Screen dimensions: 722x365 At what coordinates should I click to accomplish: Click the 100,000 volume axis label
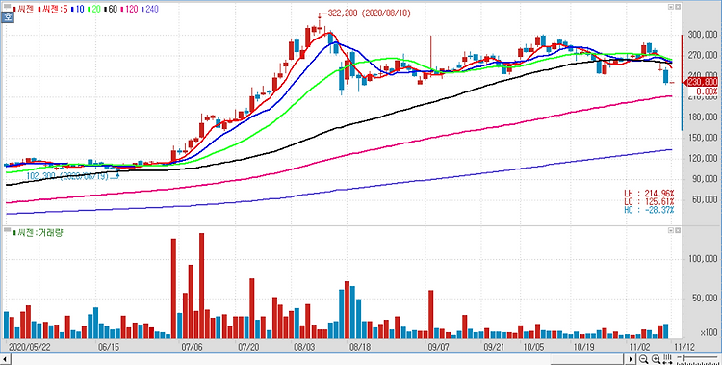point(704,258)
